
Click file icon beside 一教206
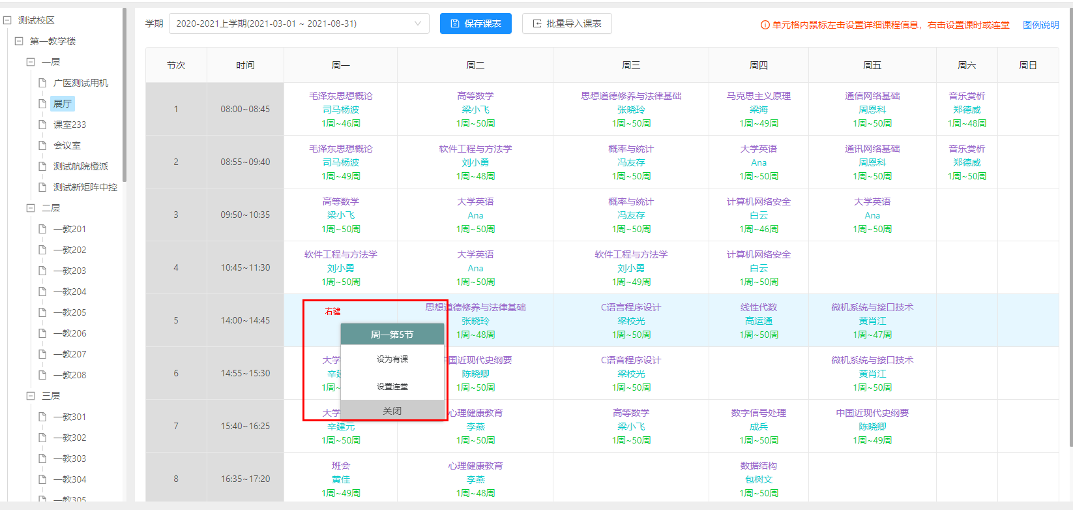42,333
